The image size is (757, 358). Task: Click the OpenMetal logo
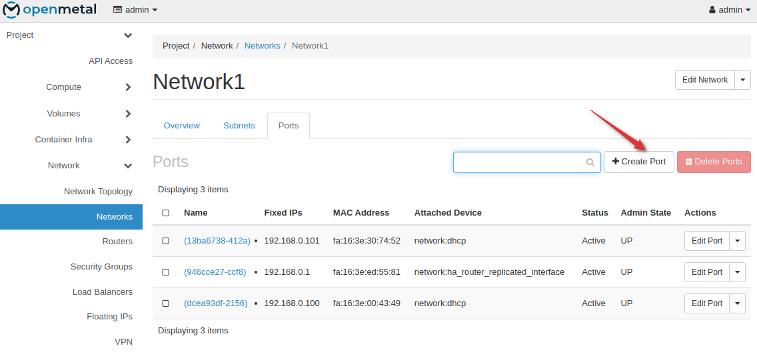49,10
